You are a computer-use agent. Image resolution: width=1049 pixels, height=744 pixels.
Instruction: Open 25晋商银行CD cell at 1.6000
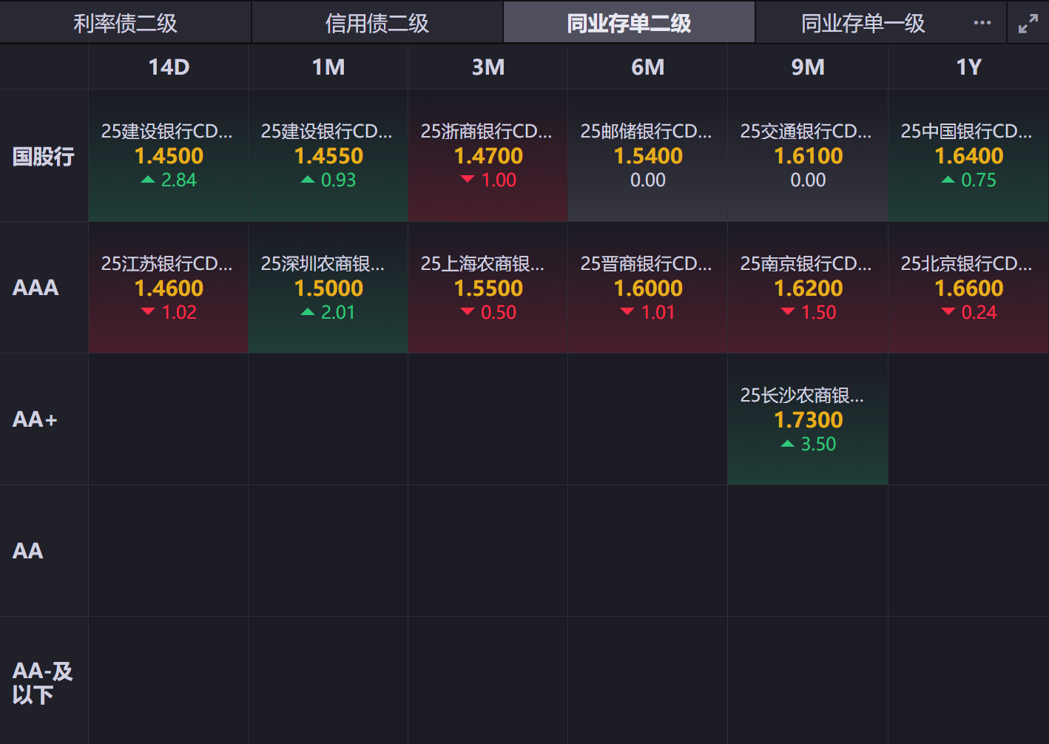[648, 288]
